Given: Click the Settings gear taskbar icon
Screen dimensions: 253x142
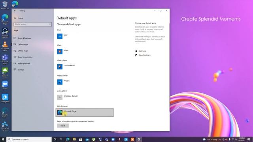Looking at the screenshot, I should (139, 139).
